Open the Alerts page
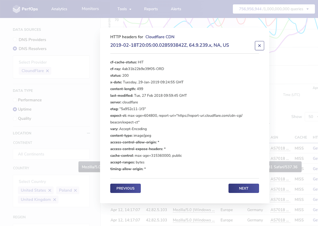Image resolution: width=318 pixels, height=226 pixels. click(176, 9)
